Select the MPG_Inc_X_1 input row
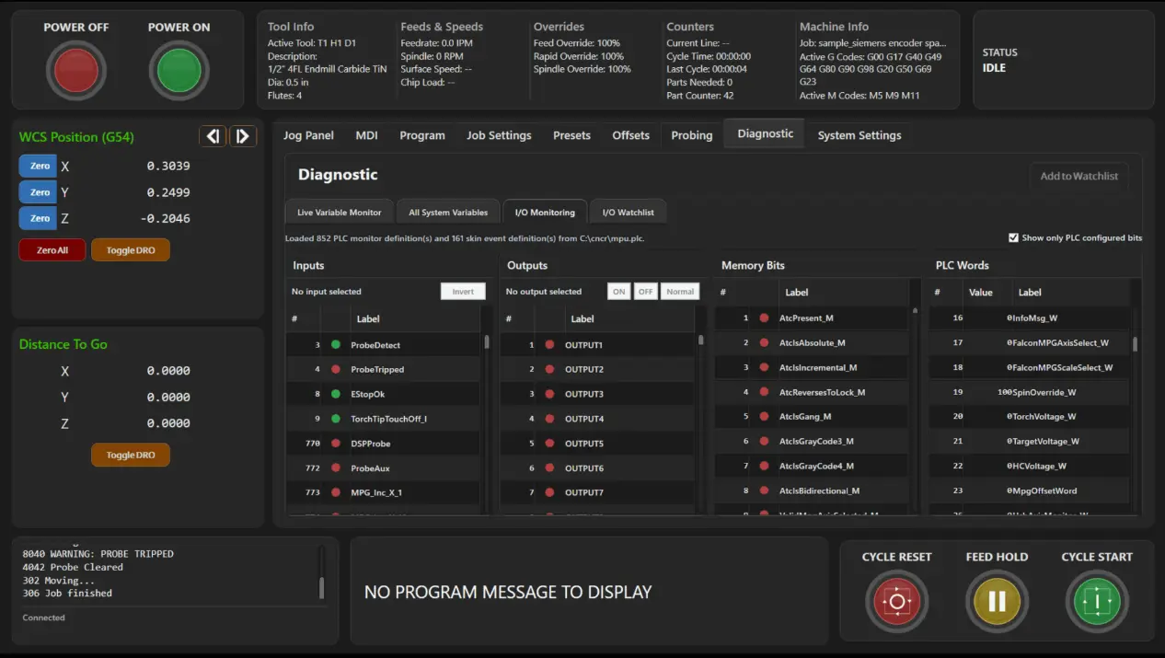 point(383,492)
